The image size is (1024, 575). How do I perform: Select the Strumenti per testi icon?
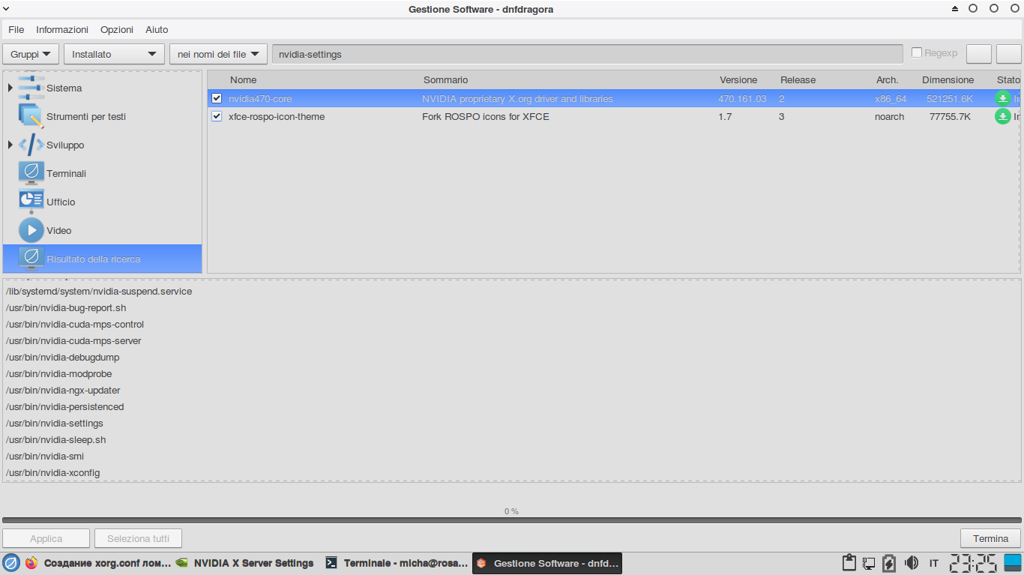point(31,116)
